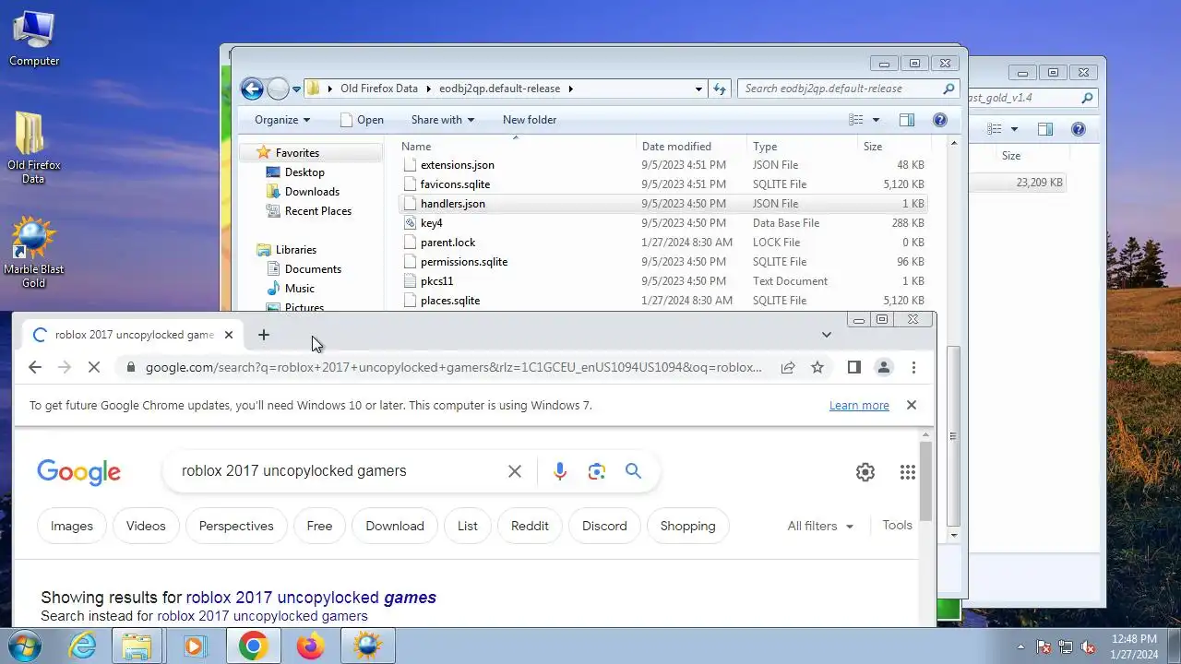Go back in Chrome
This screenshot has height=664, width=1181.
34,367
